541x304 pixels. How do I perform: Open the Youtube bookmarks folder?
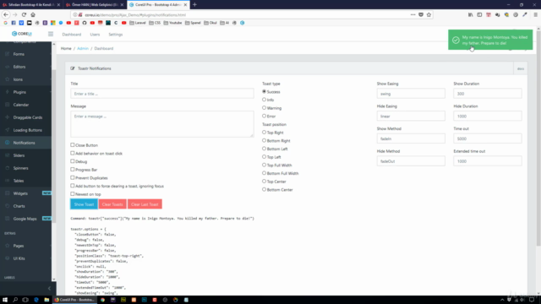click(x=172, y=23)
